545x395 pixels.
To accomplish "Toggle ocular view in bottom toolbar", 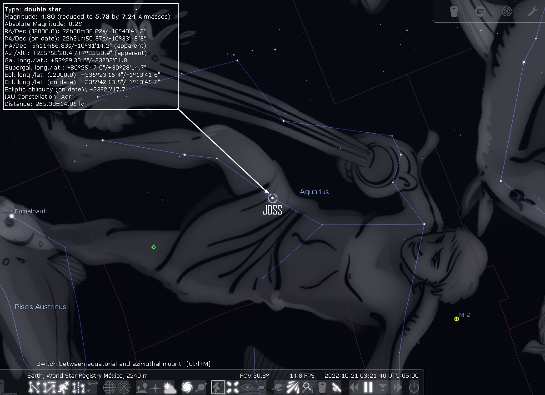I will click(322, 387).
